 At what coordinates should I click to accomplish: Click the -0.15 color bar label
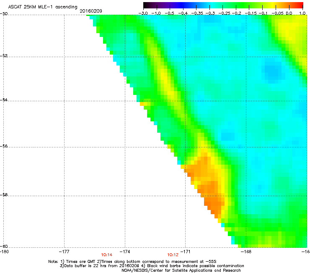pyautogui.click(x=250, y=13)
